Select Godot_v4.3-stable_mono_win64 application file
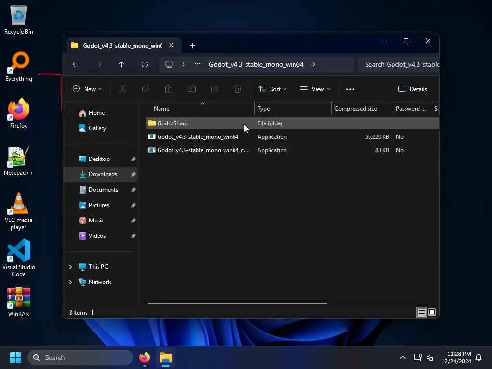The width and height of the screenshot is (492, 369). point(293,137)
